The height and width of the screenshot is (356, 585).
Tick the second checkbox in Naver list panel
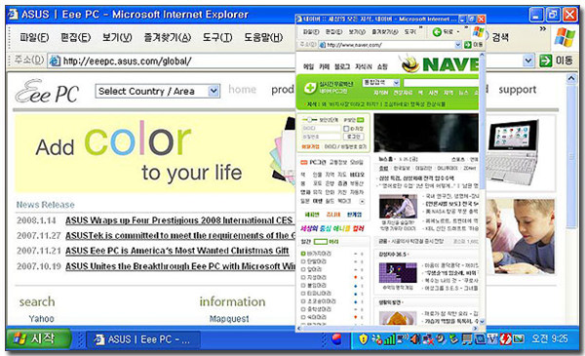click(x=303, y=261)
